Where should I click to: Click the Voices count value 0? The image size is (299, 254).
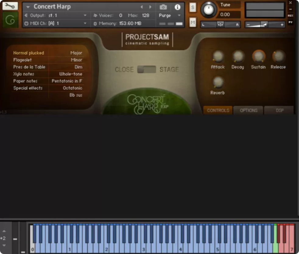pos(121,16)
